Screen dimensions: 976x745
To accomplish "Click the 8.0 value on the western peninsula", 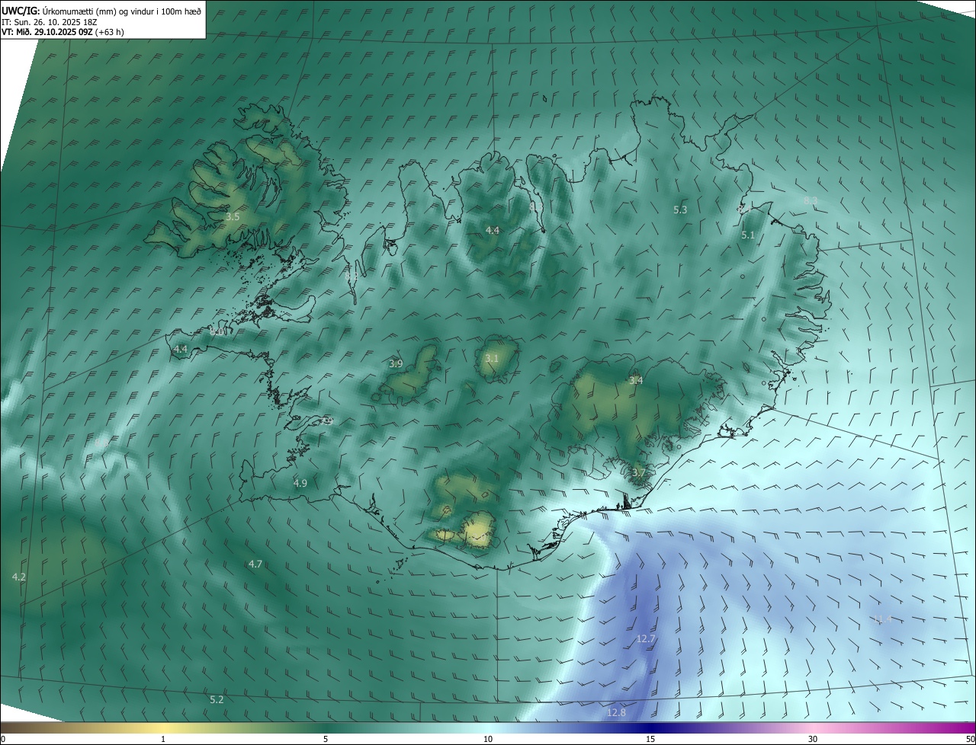I will pyautogui.click(x=217, y=332).
